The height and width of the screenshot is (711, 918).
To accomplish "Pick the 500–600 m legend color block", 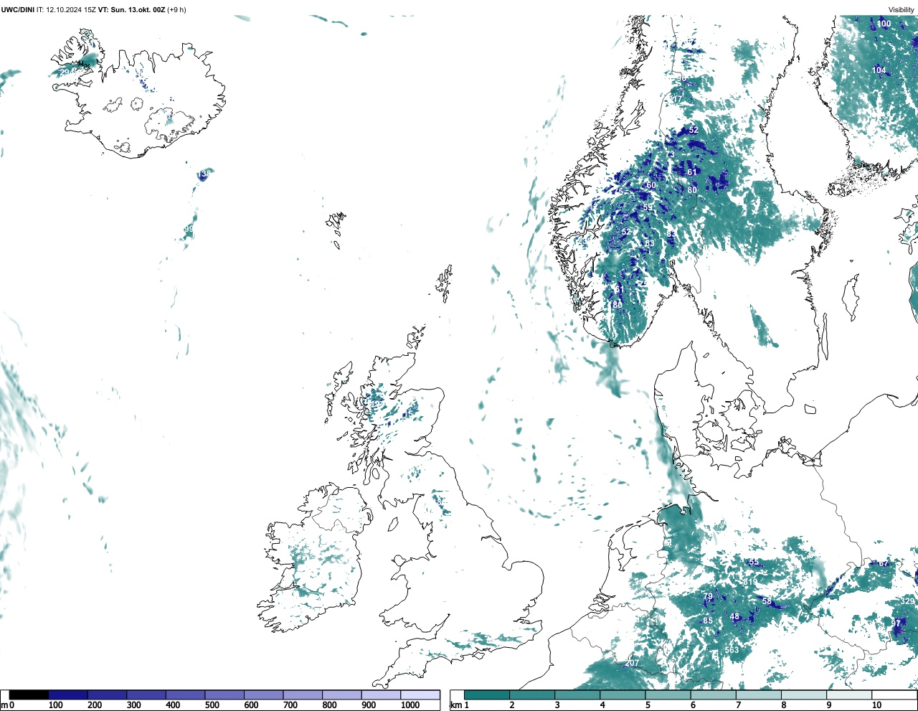I will [224, 694].
